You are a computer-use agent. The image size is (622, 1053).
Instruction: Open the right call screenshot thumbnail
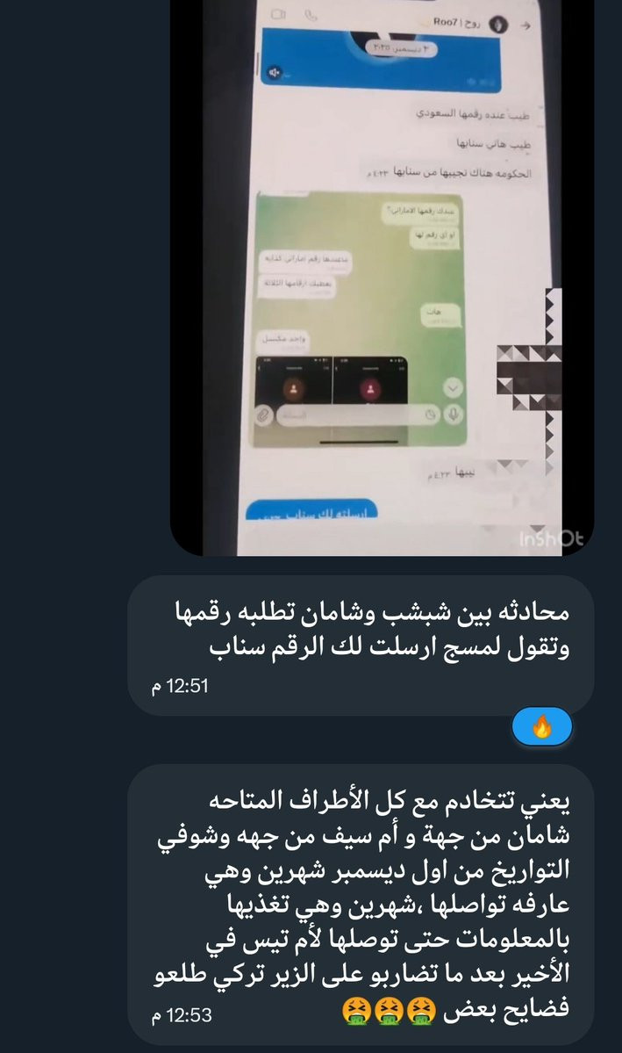[x=370, y=381]
